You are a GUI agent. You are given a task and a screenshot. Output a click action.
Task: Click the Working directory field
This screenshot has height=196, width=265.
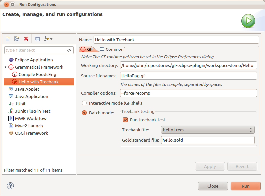coord(188,65)
